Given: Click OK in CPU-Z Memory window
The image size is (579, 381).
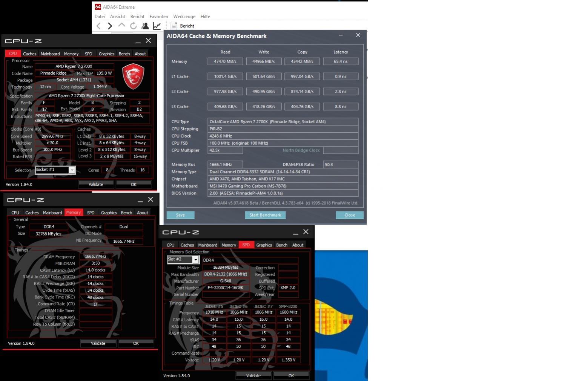Looking at the screenshot, I should tap(136, 343).
